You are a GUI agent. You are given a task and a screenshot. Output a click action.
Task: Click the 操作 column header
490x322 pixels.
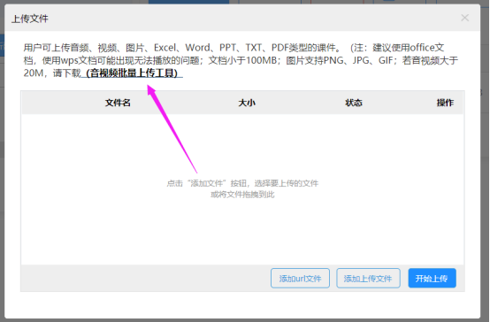pos(445,103)
